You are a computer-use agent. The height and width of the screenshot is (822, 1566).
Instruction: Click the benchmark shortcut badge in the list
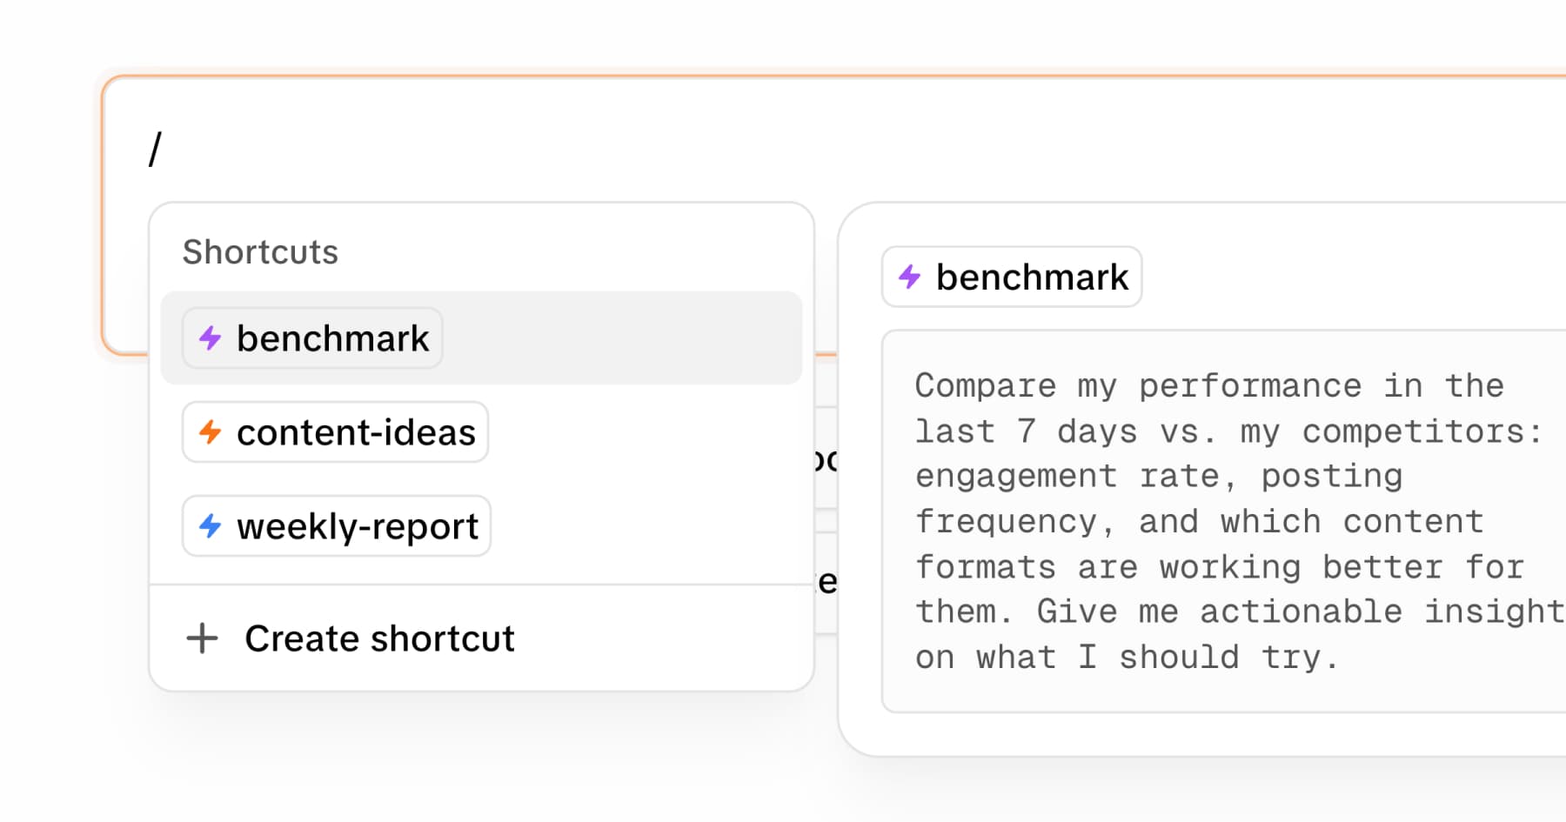point(311,338)
